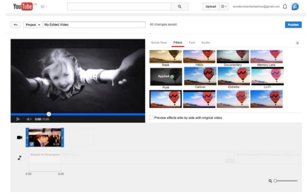
Task: Open the account avatar icon
Action: click(x=295, y=7)
